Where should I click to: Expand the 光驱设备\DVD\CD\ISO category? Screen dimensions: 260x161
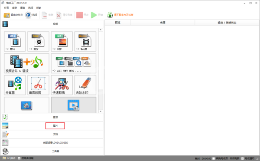[52, 143]
